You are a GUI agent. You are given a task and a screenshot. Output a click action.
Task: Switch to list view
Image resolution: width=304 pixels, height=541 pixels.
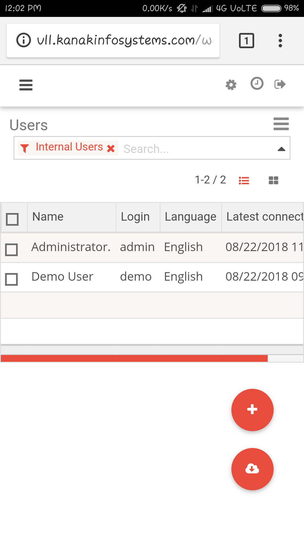click(x=244, y=180)
